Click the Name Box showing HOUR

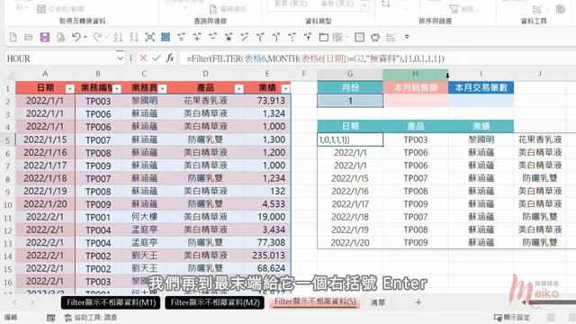point(60,58)
